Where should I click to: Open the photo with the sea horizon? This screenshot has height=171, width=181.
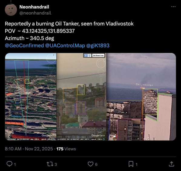(141, 97)
